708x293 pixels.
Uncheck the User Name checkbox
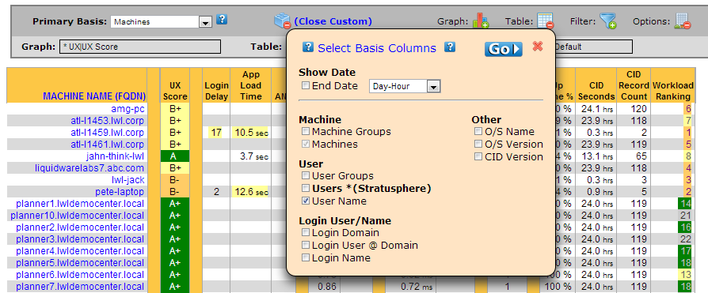pyautogui.click(x=306, y=201)
